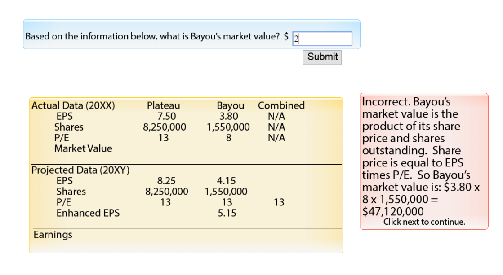503x275 pixels.
Task: Click Bayou actual P/E value 8
Action: (x=228, y=138)
